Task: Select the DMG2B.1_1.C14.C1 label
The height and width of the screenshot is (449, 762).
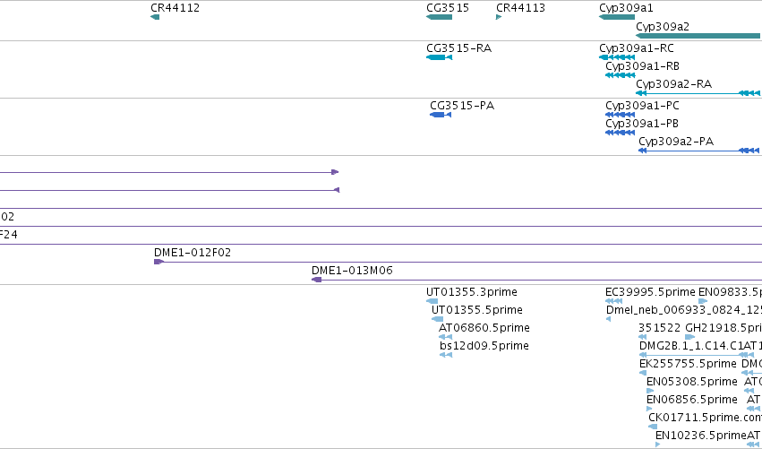Action: [691, 346]
